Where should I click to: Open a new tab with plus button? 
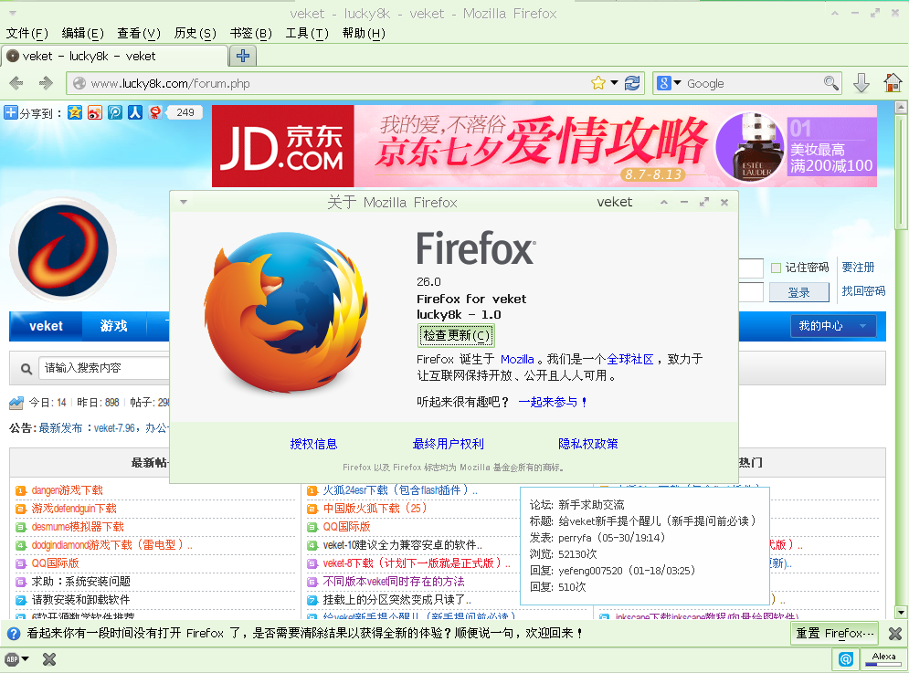[243, 56]
